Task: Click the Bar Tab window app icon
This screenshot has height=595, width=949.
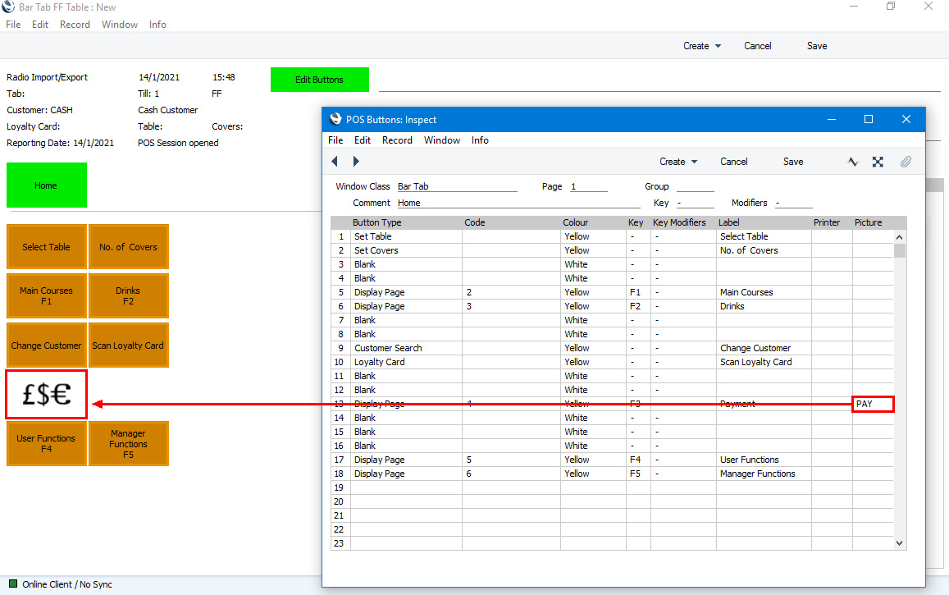Action: pyautogui.click(x=8, y=7)
